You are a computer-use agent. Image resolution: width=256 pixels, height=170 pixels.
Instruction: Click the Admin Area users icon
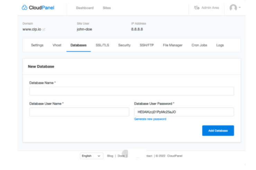[197, 8]
